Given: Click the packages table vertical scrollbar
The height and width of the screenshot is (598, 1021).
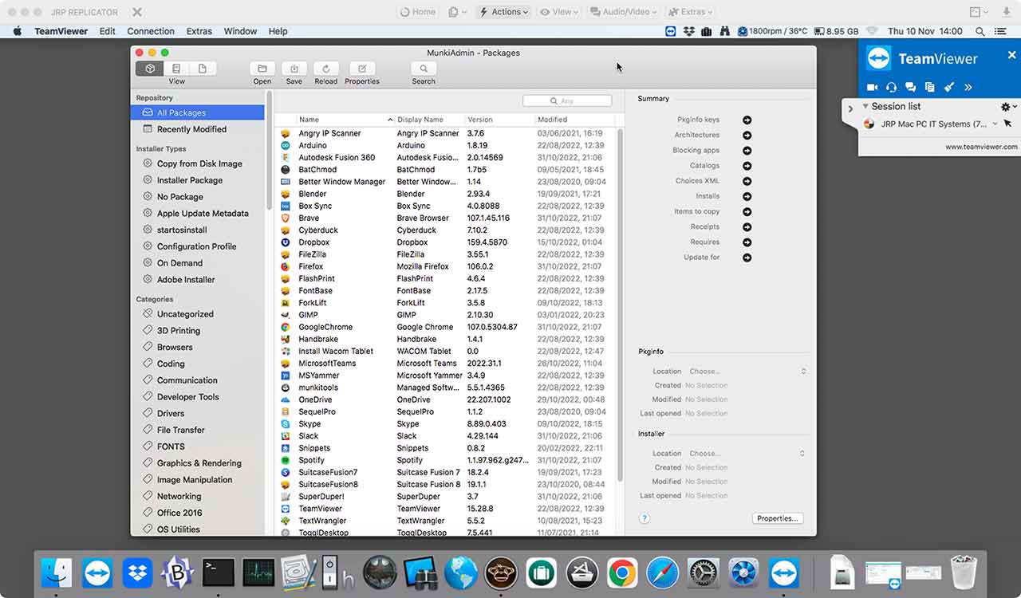Looking at the screenshot, I should (620, 303).
